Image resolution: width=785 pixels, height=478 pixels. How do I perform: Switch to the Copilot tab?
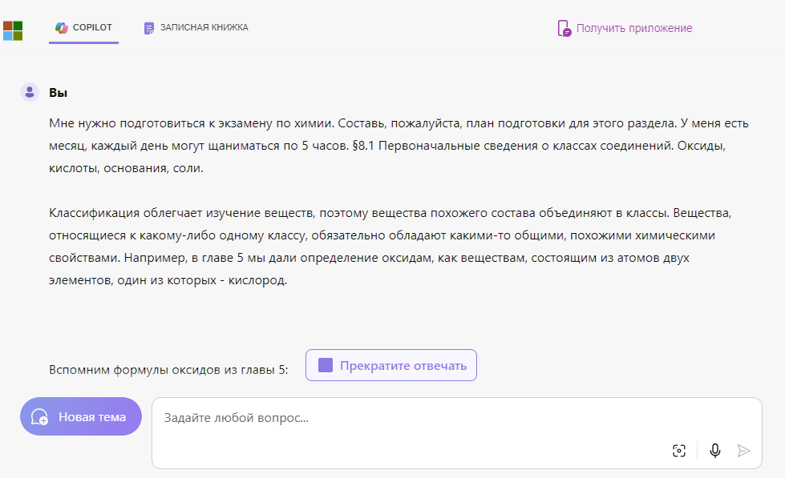83,27
